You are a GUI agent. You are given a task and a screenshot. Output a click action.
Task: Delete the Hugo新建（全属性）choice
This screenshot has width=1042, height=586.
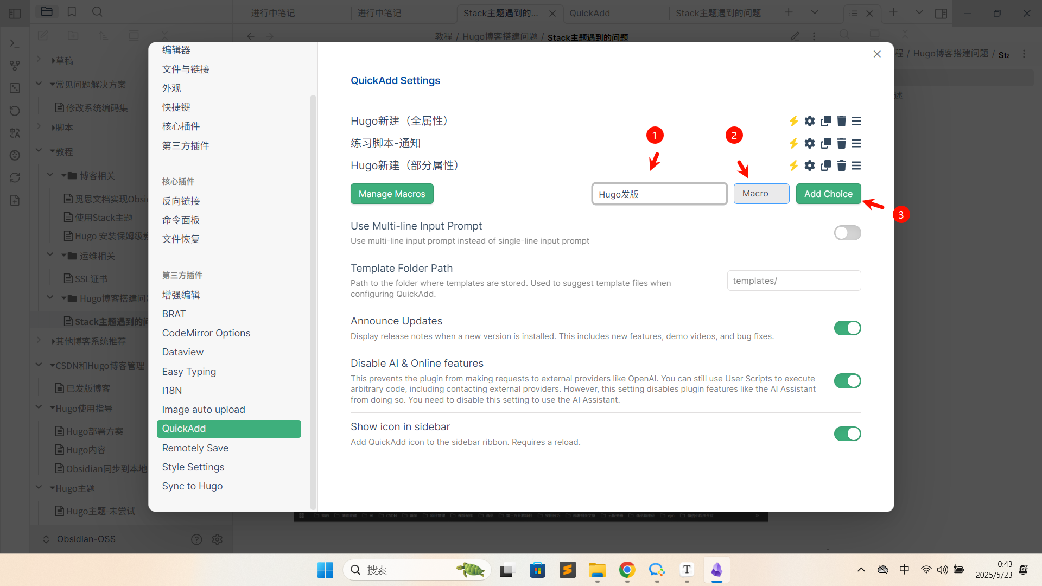click(841, 121)
